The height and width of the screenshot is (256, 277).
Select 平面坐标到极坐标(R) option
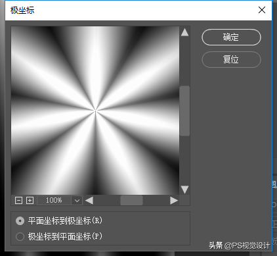pyautogui.click(x=58, y=220)
